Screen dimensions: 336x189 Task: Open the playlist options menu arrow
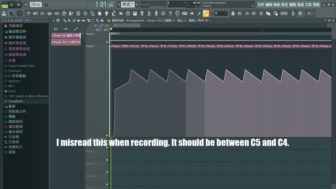[x=53, y=20]
